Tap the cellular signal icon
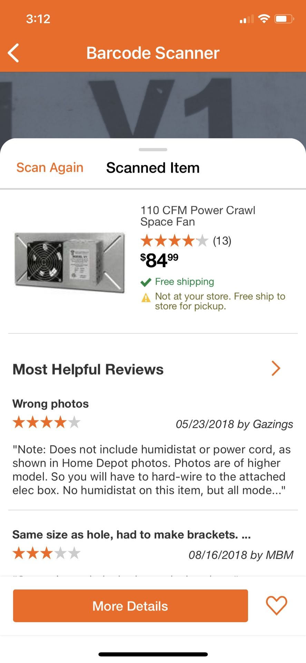The image size is (306, 663). pyautogui.click(x=246, y=19)
